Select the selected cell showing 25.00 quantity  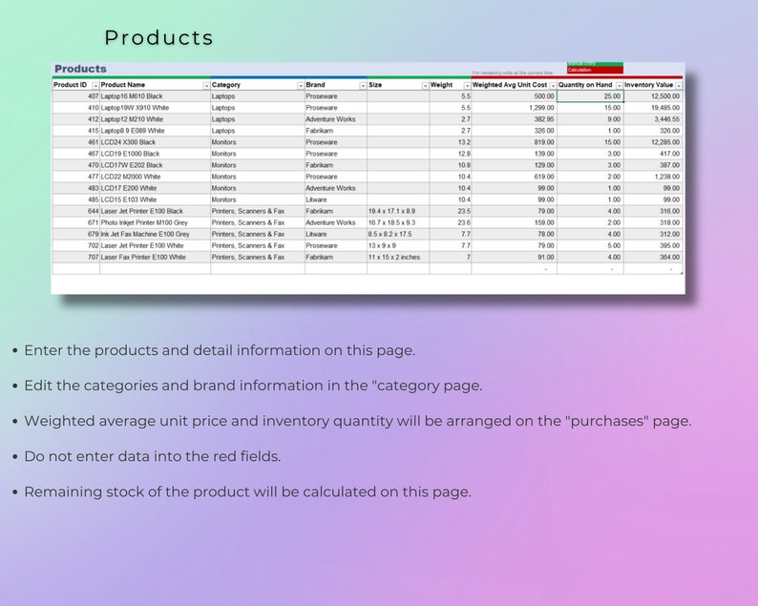pos(590,96)
